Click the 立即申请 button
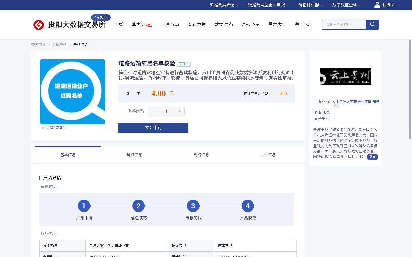Image resolution: width=412 pixels, height=257 pixels. click(x=153, y=128)
